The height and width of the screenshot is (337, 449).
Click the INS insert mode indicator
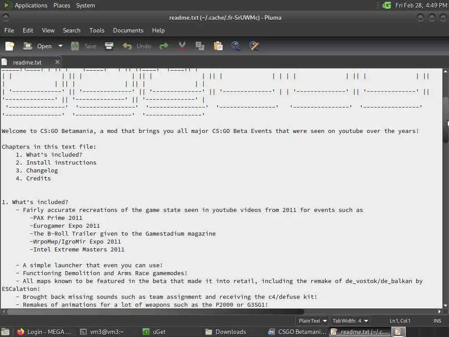tap(437, 321)
